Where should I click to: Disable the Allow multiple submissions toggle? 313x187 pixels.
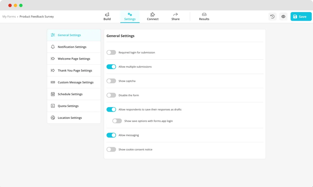pos(111,67)
